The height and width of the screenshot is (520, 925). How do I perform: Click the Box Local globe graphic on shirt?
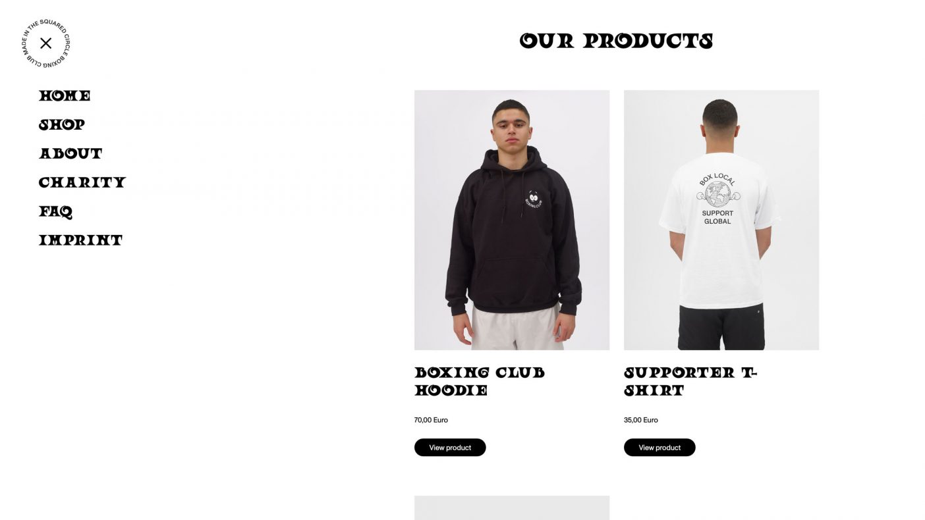pyautogui.click(x=717, y=192)
